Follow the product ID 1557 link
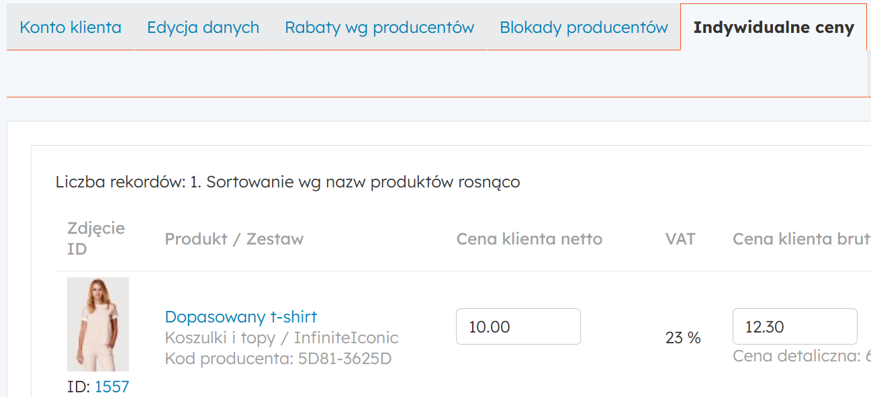This screenshot has width=871, height=397. [x=111, y=386]
